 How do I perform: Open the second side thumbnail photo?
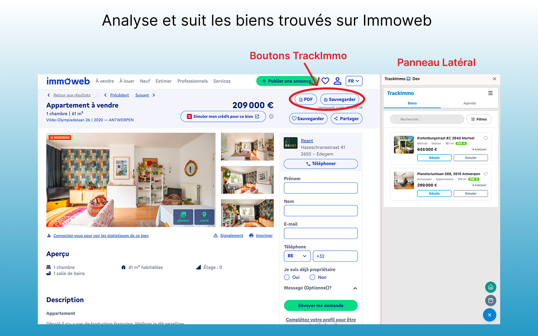247,180
